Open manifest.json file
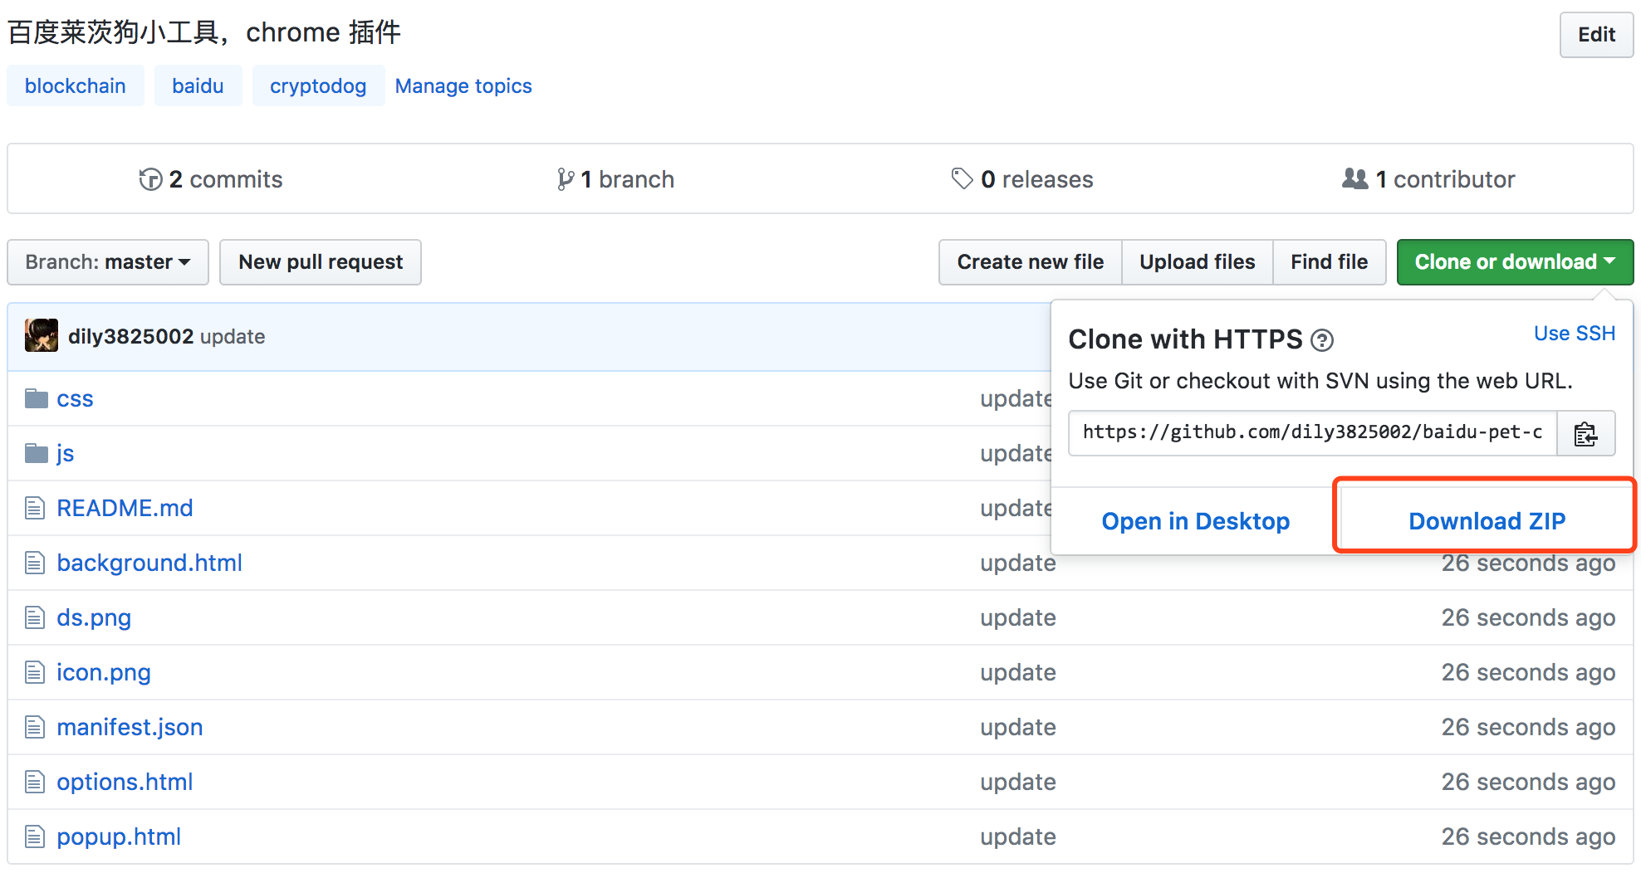The width and height of the screenshot is (1641, 873). tap(130, 728)
